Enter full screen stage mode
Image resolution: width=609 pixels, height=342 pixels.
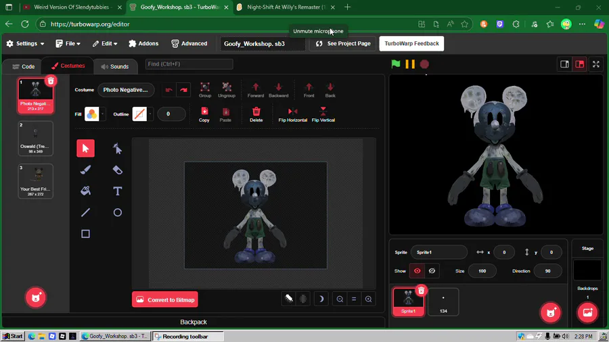point(595,64)
